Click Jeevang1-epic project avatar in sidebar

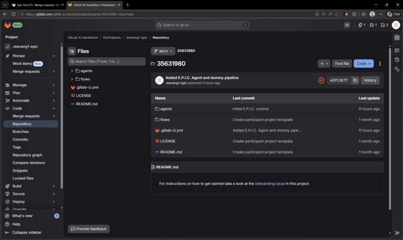point(7,46)
